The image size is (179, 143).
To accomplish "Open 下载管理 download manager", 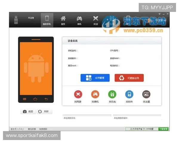I will (163, 129).
